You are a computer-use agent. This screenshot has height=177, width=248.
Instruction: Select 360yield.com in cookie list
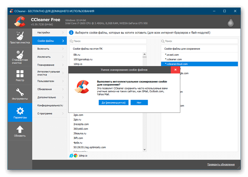[x=81, y=129]
